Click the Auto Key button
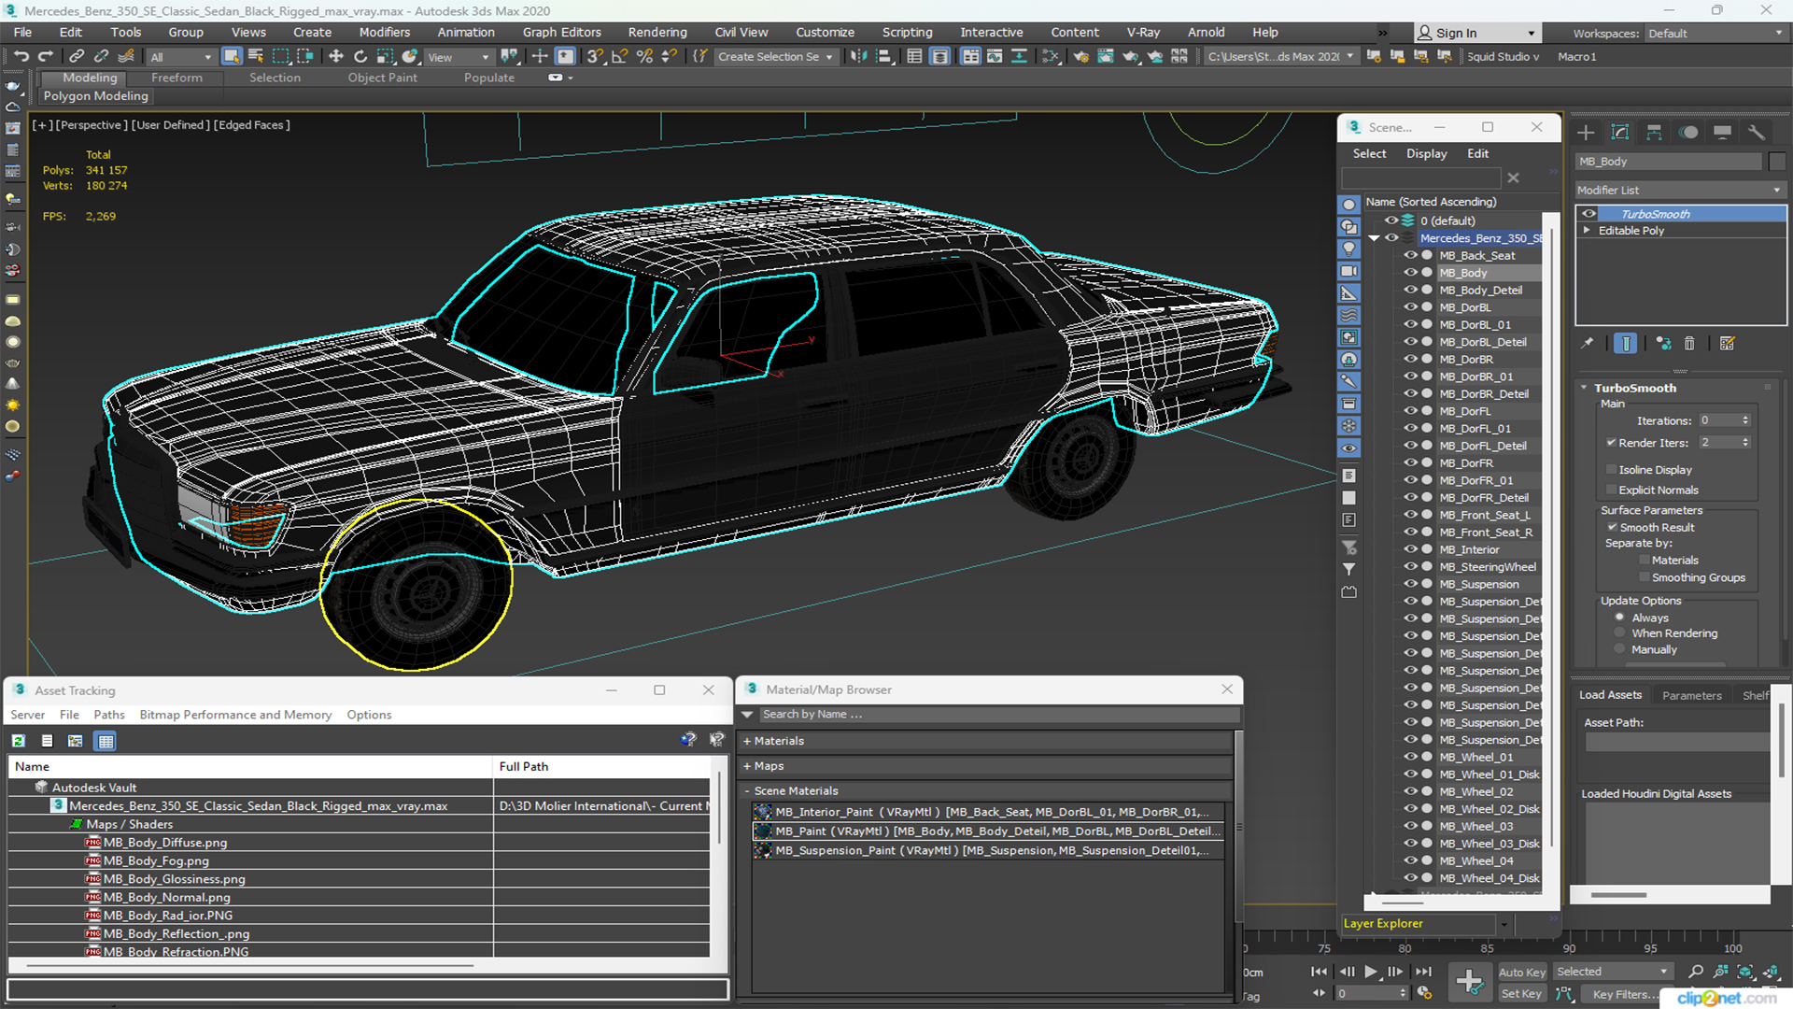This screenshot has width=1793, height=1009. click(1522, 973)
